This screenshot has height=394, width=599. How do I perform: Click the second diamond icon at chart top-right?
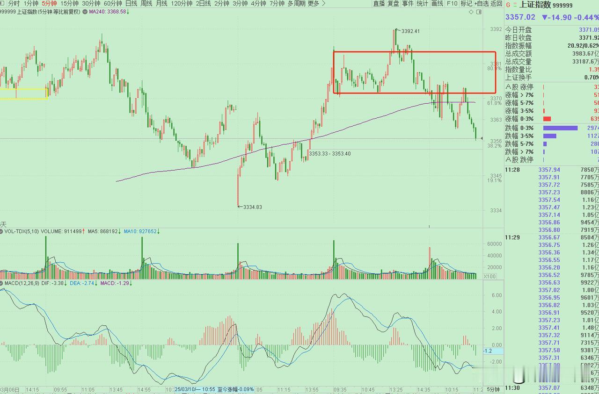(478, 12)
